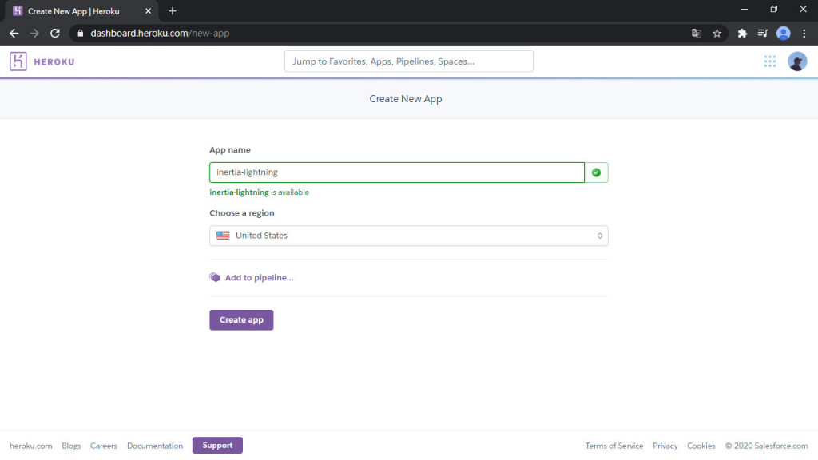Click the HEROKU wordmark text
This screenshot has width=818, height=460.
coord(54,61)
